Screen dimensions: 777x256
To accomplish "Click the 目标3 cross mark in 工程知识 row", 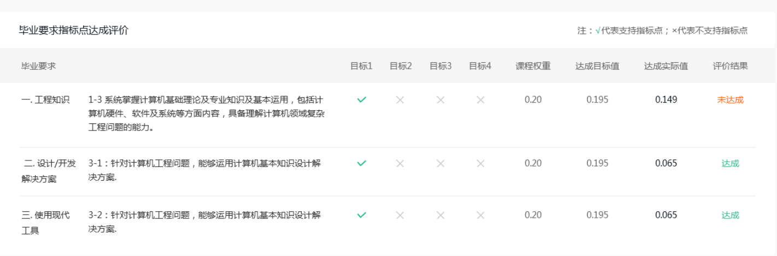I will pyautogui.click(x=441, y=100).
